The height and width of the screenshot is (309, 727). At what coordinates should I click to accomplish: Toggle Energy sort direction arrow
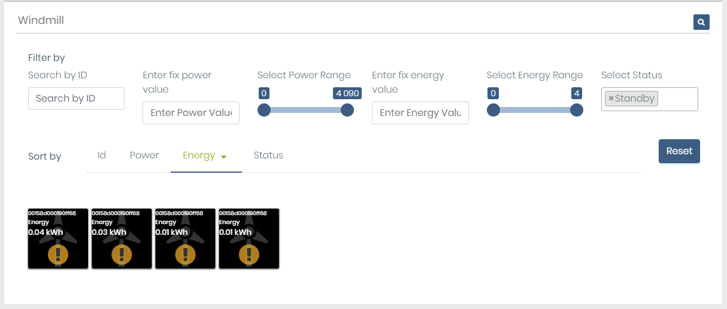click(x=224, y=157)
